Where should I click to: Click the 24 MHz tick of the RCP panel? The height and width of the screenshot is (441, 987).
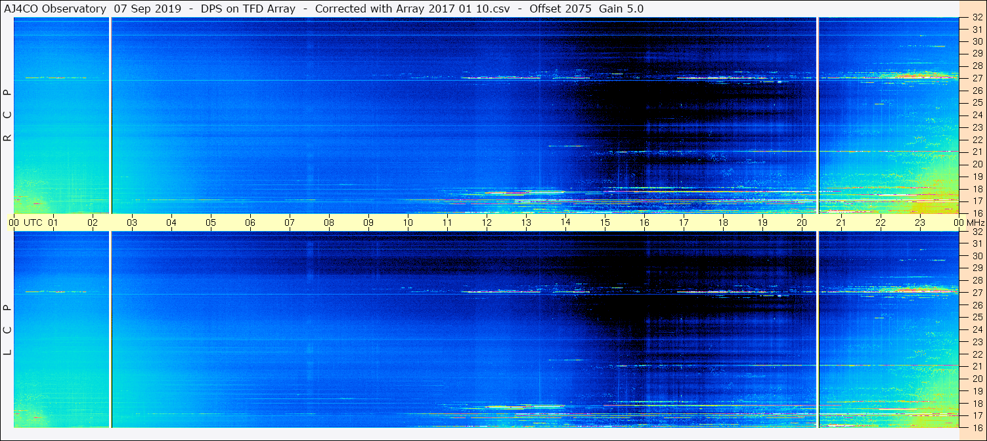point(977,115)
